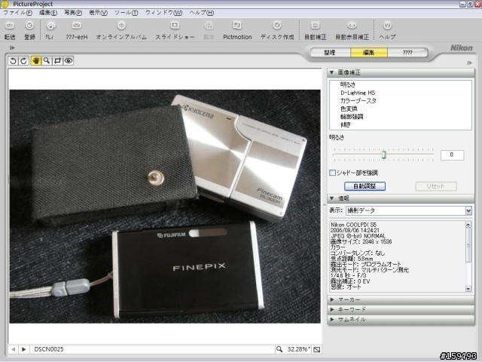Screen dimensions: 482x362
Task: Click fit-to-window icon in status bar
Action: tap(316, 349)
